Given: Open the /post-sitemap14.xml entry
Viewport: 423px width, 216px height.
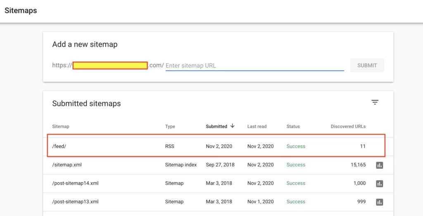Looking at the screenshot, I should (75, 183).
